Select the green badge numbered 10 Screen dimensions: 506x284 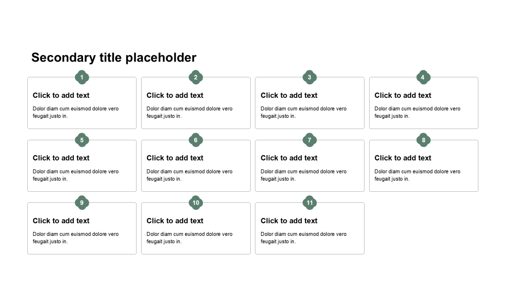coord(196,203)
